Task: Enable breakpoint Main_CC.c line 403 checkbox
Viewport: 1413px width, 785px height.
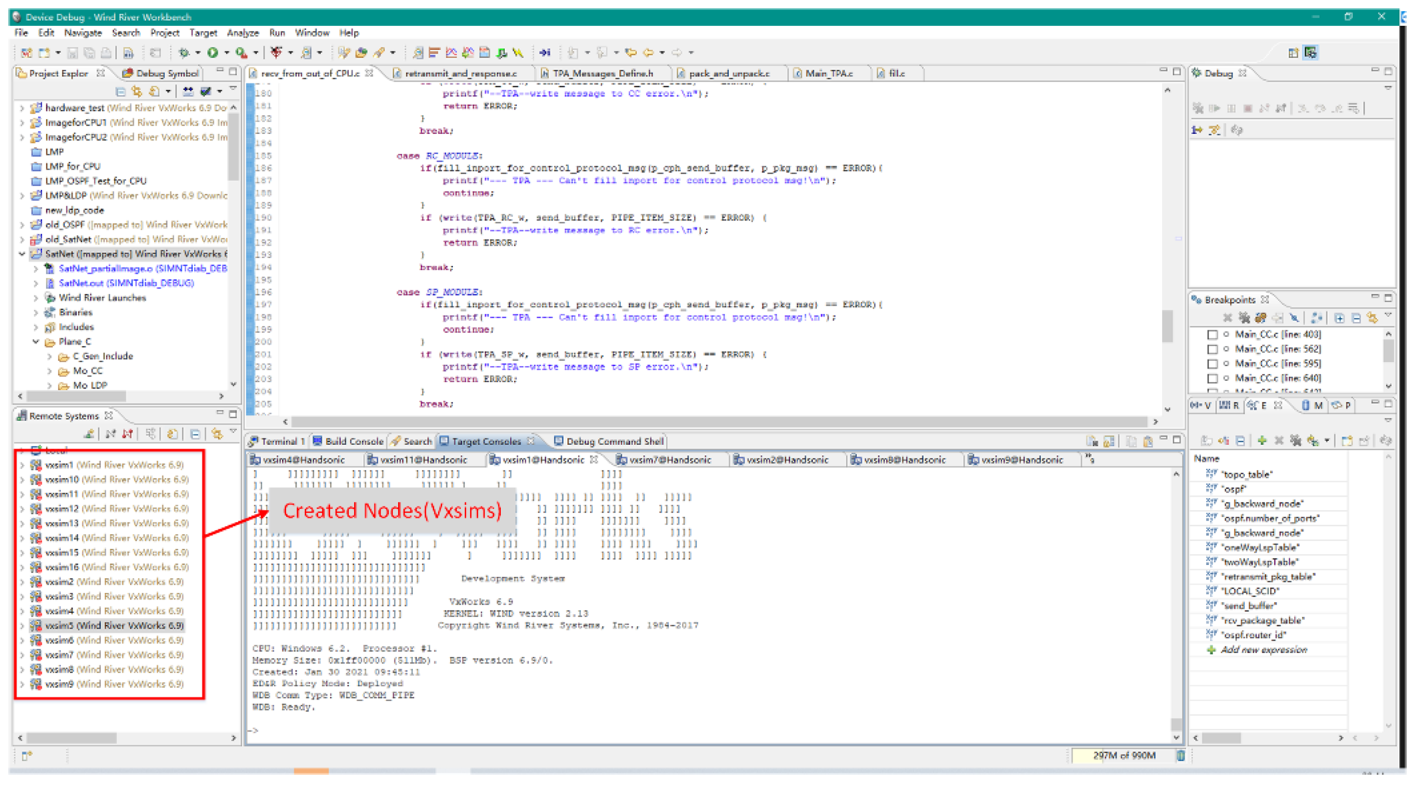Action: tap(1213, 334)
